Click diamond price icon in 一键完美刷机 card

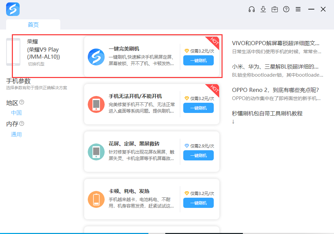click(x=187, y=51)
